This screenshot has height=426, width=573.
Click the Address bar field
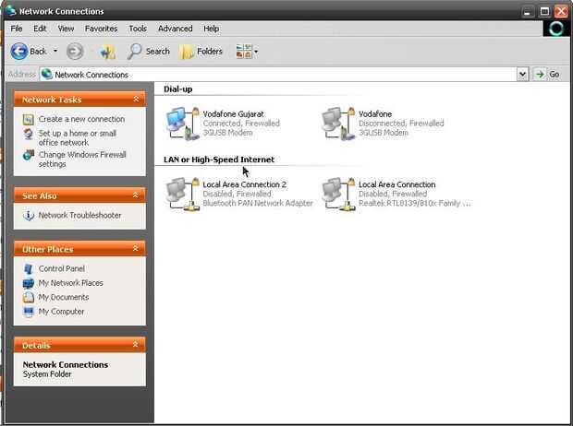pos(278,75)
